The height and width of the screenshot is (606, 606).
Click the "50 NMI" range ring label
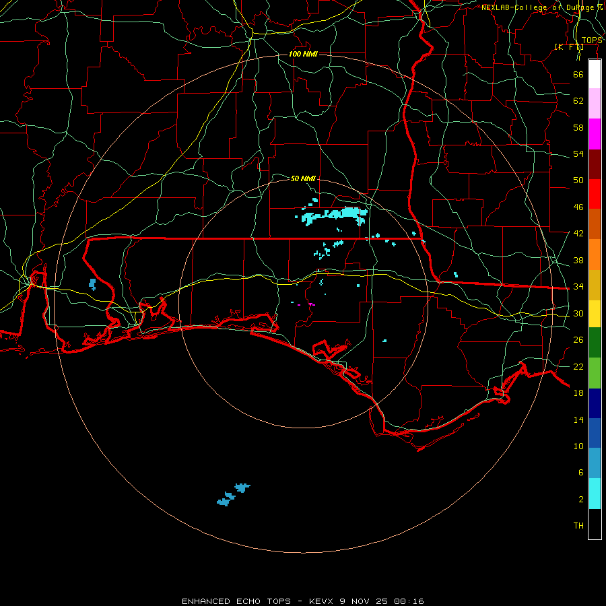(x=303, y=178)
